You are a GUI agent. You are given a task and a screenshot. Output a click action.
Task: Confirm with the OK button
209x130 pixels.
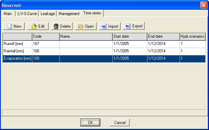click(x=90, y=122)
